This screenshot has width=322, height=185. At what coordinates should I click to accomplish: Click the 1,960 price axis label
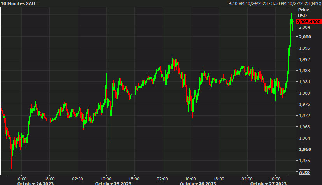click(x=305, y=149)
